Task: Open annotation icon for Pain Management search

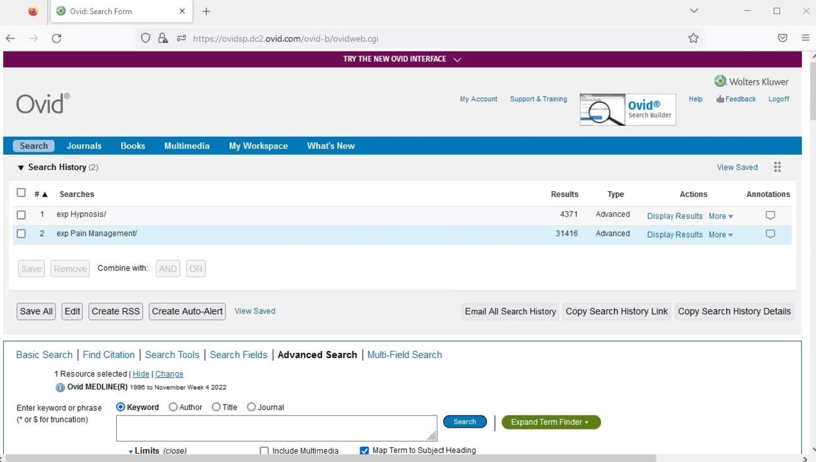Action: (x=770, y=234)
